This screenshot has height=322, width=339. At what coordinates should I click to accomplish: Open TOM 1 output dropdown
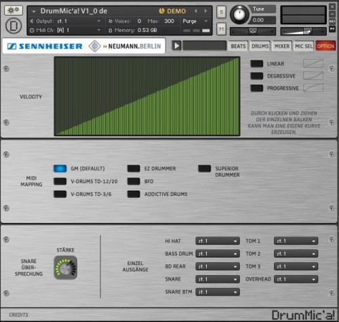(296, 241)
